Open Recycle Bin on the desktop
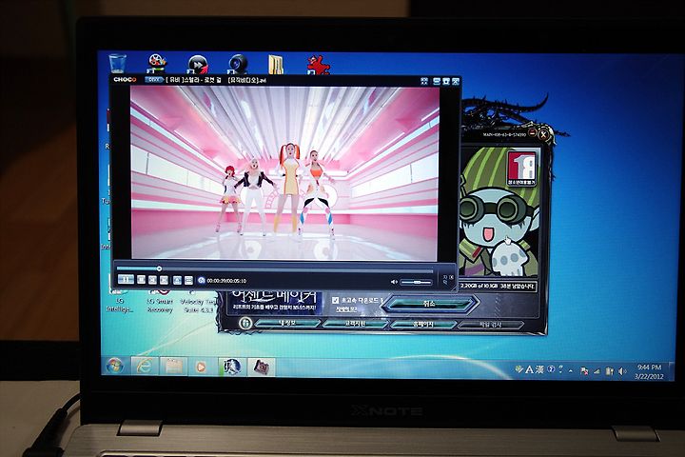The image size is (685, 457). pyautogui.click(x=117, y=64)
